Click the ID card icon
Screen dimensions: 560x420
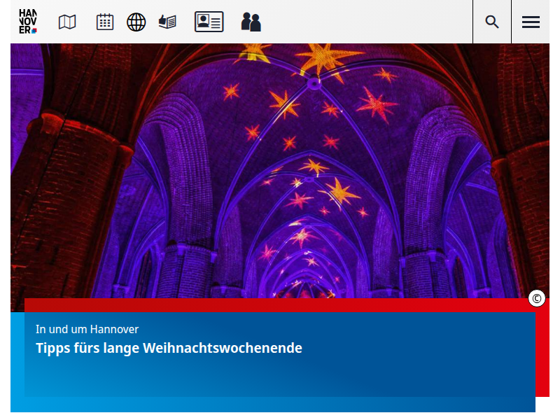click(209, 22)
